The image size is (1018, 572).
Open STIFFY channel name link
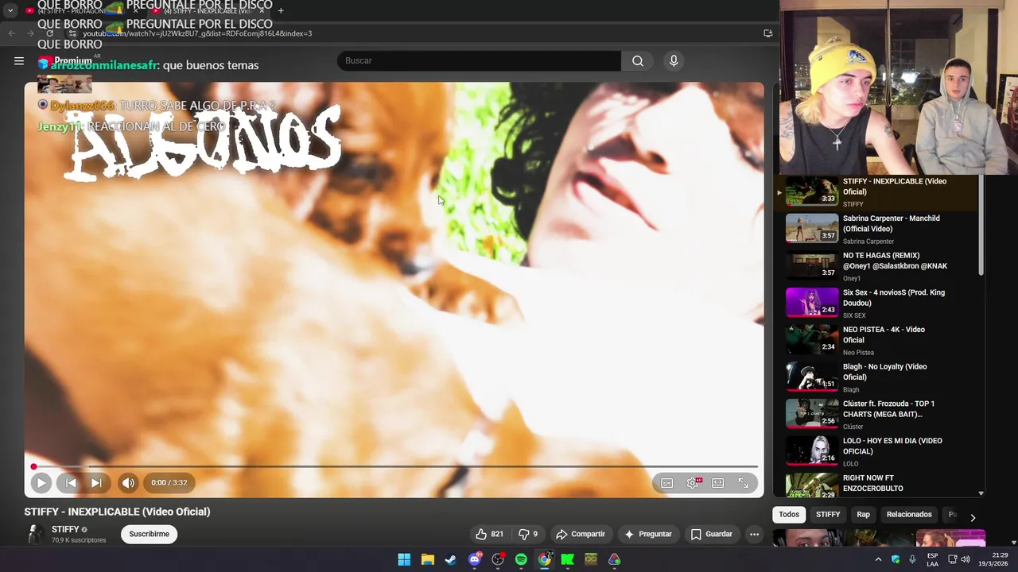[x=65, y=529]
